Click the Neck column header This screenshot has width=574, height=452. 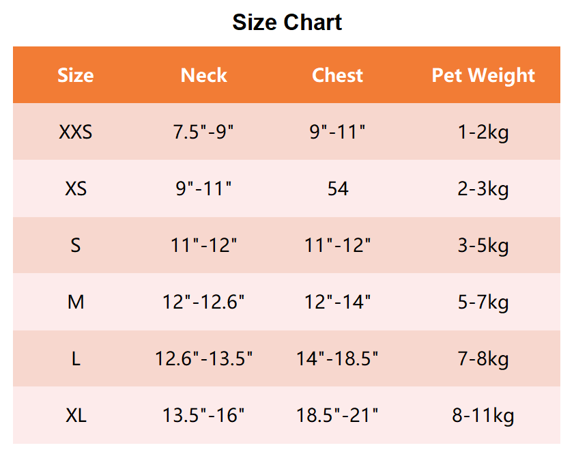[203, 75]
